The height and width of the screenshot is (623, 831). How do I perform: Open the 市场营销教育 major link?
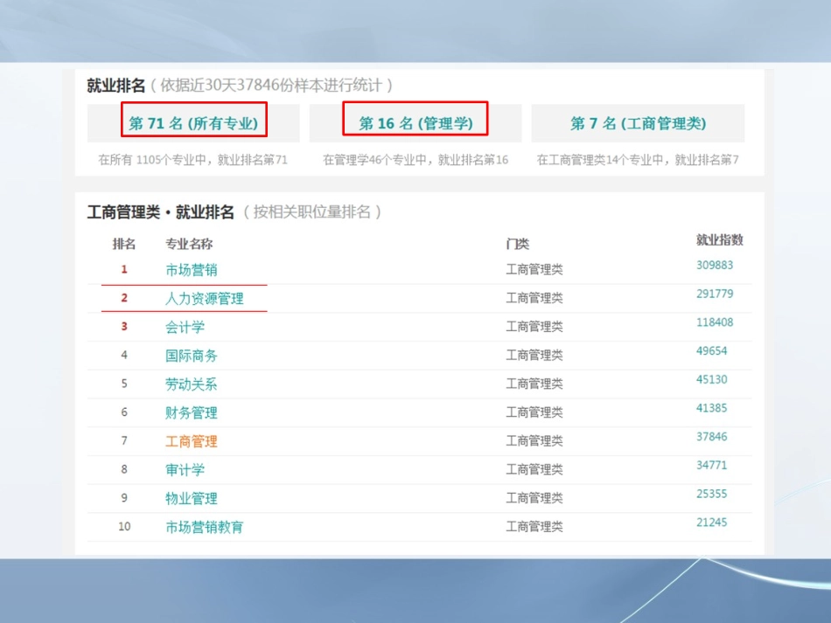(205, 527)
